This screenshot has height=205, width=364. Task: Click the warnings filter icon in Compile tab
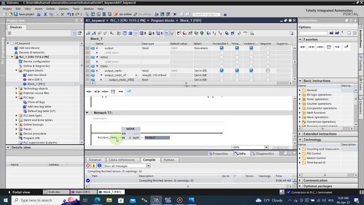(x=94, y=166)
